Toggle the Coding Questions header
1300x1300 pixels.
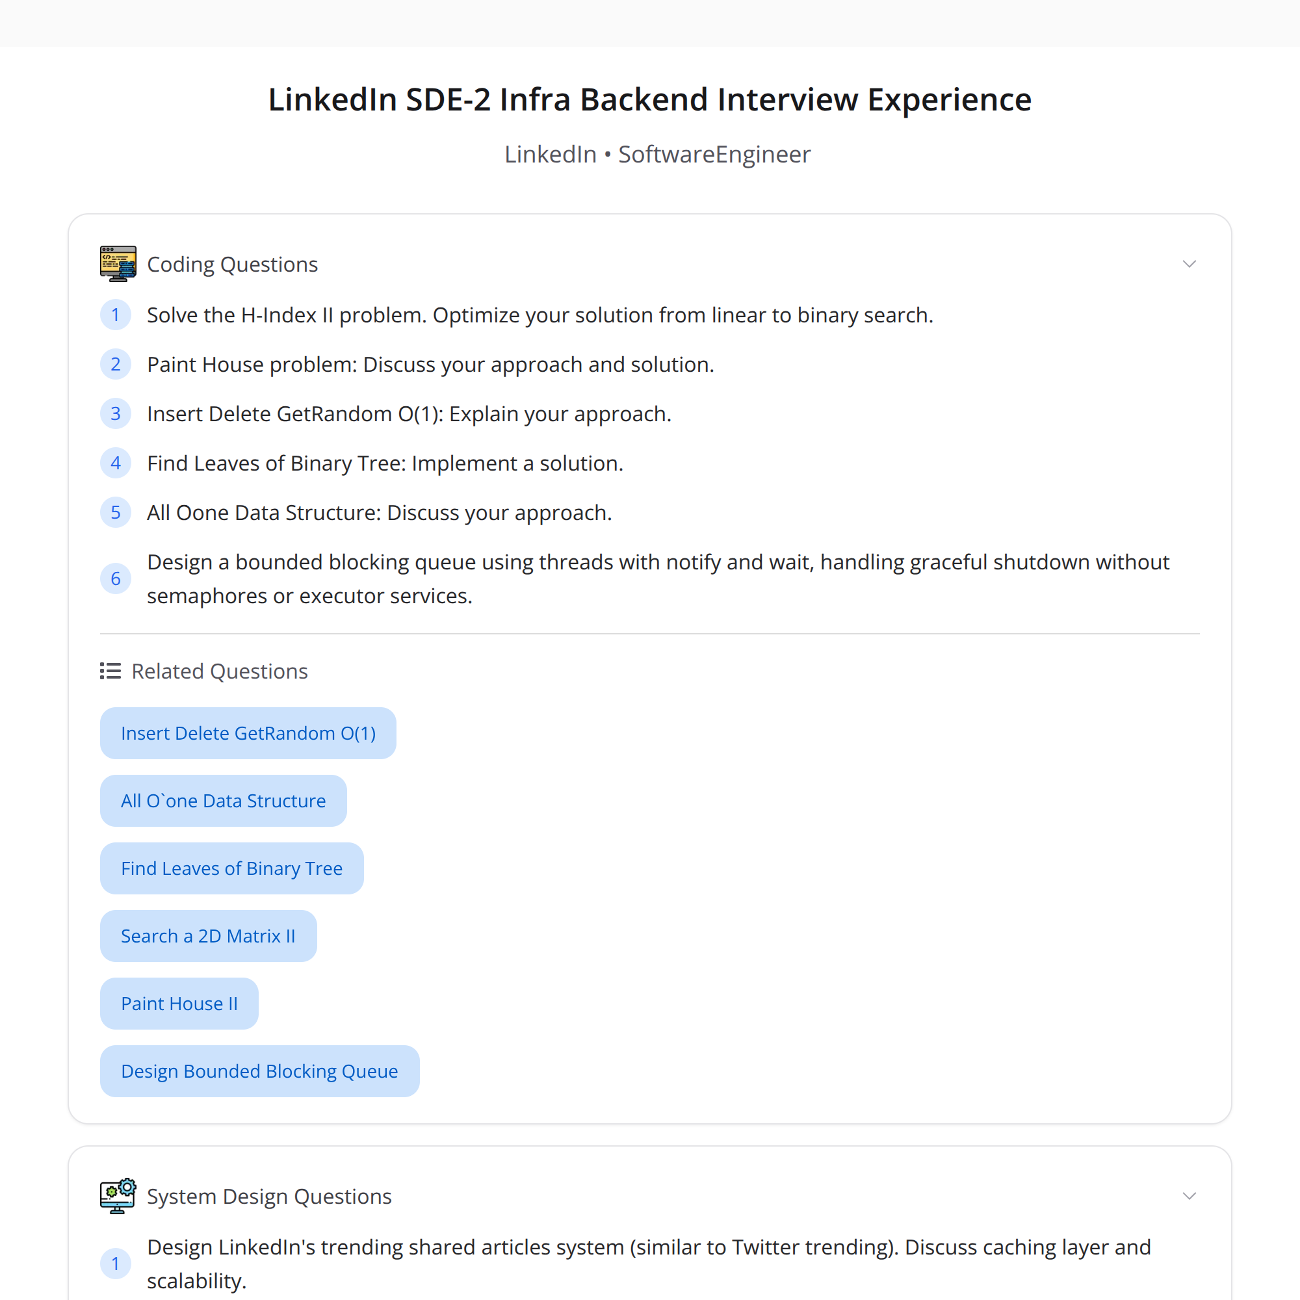click(x=650, y=264)
